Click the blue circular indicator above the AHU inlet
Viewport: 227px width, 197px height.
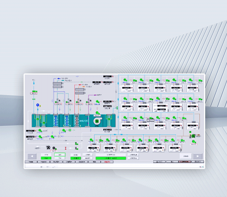[x=38, y=105]
